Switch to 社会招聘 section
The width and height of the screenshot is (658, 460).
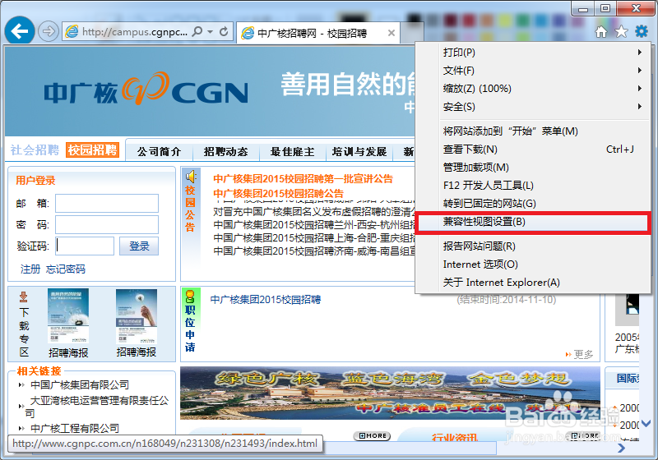point(35,150)
